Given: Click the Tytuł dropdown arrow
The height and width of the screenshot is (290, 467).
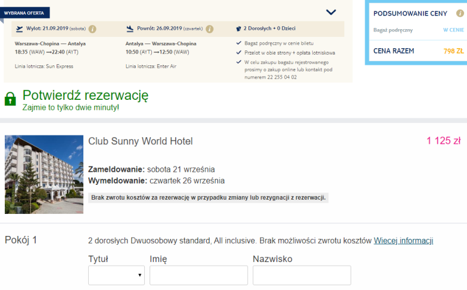Looking at the screenshot, I should click(139, 275).
